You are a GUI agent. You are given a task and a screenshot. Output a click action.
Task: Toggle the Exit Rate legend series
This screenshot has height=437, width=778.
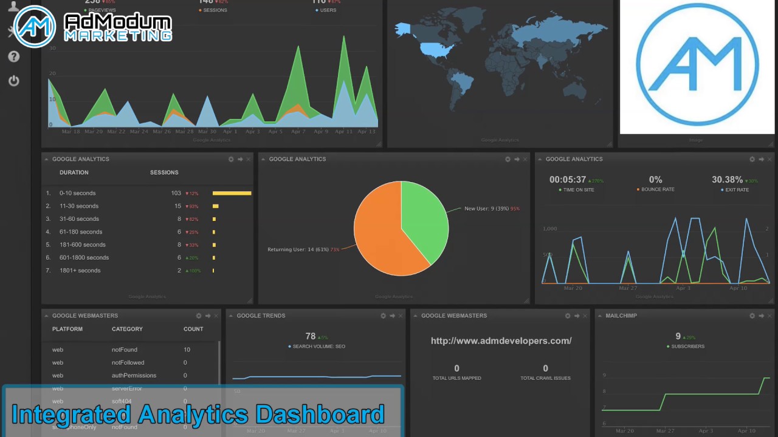(734, 190)
